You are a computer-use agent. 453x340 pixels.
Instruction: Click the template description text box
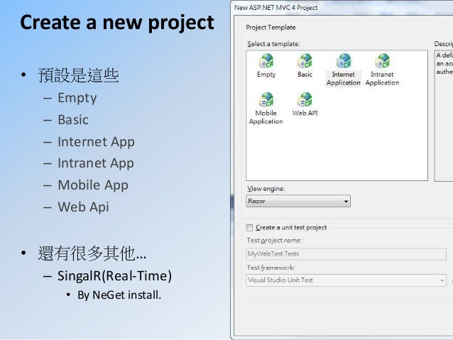tap(444, 116)
